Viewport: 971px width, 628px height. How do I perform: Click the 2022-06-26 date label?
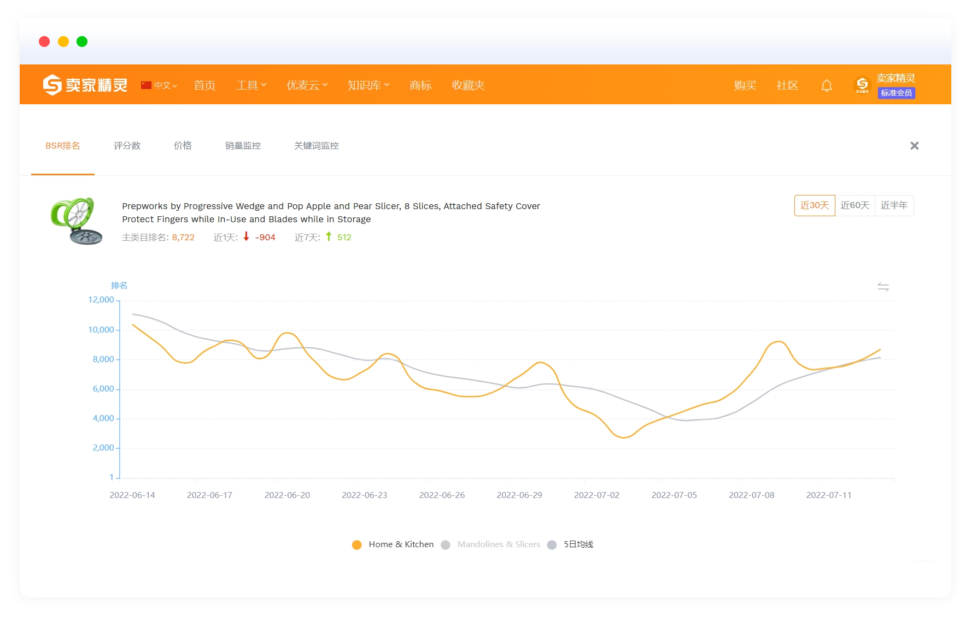[442, 495]
